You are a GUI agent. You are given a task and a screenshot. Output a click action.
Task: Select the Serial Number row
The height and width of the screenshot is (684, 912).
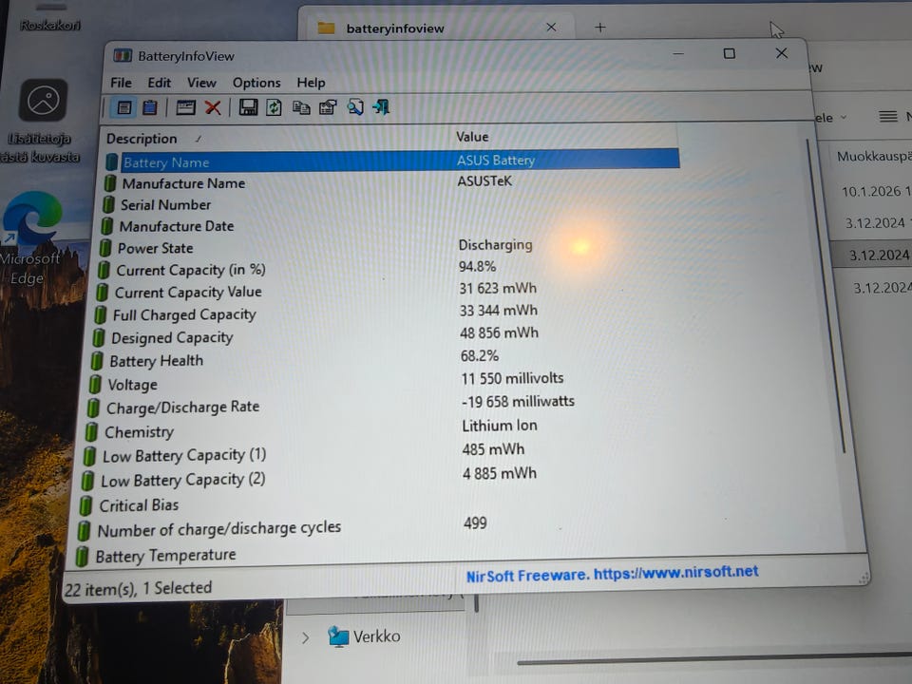(x=389, y=205)
